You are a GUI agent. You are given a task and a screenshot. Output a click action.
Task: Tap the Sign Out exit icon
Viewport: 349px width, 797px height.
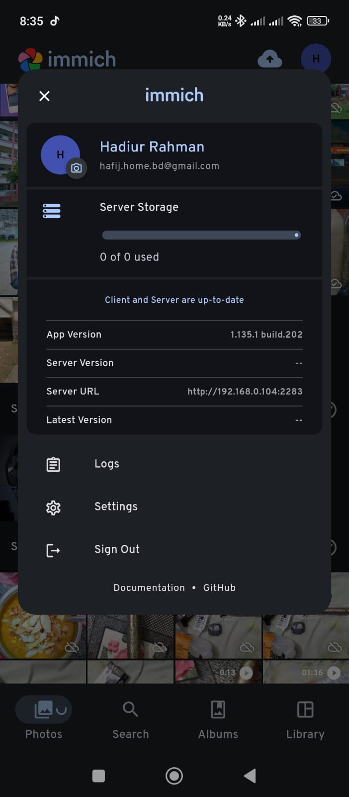[x=53, y=550]
